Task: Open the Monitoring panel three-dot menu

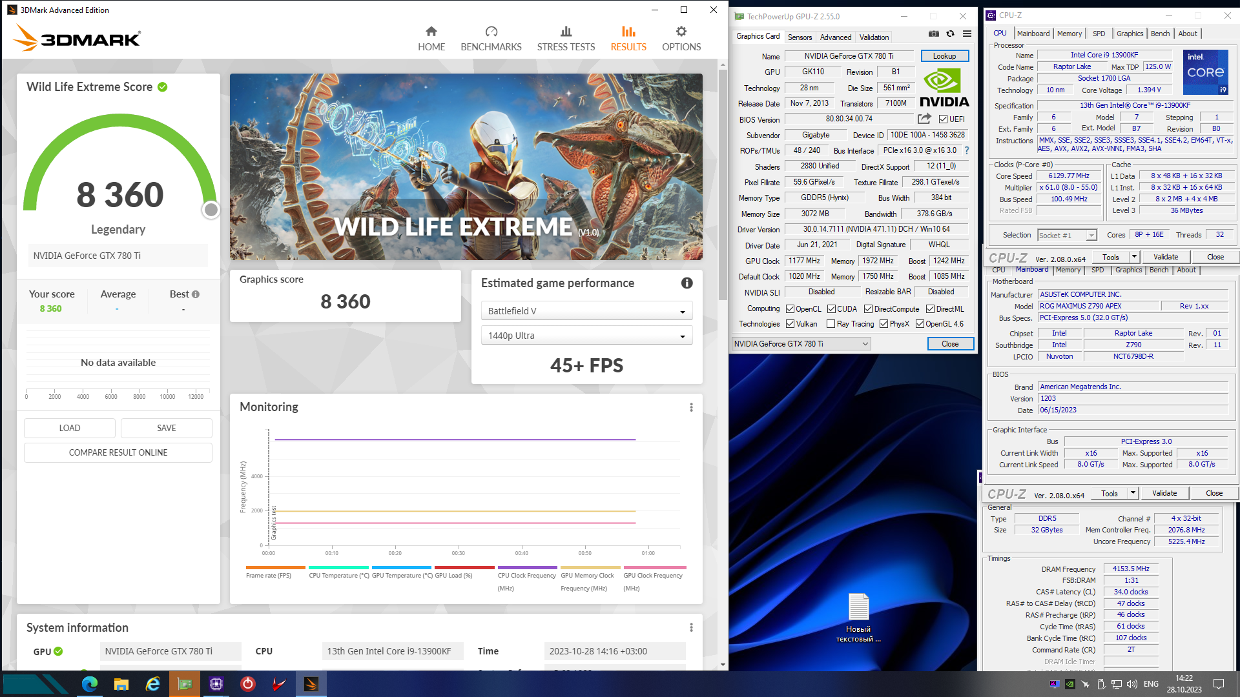Action: pos(691,407)
